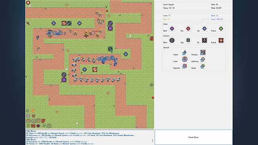The image size is (258, 145).
Task: Click the 'Units: 44' value
Action: (214, 4)
